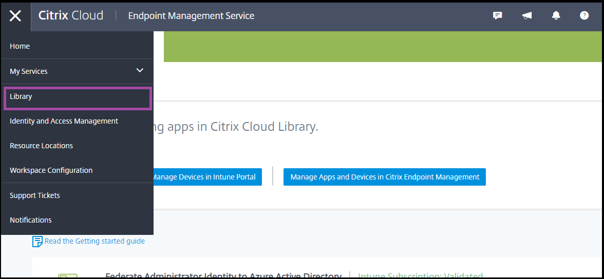
Task: Click the Endpoint Management Service title
Action: [x=191, y=16]
